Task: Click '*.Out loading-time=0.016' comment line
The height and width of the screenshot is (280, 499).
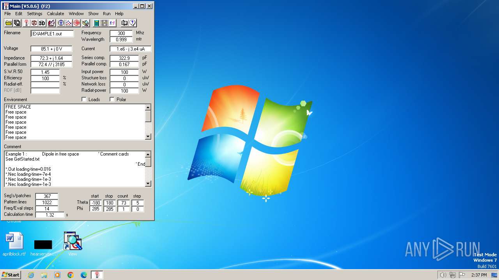Action: pos(28,169)
